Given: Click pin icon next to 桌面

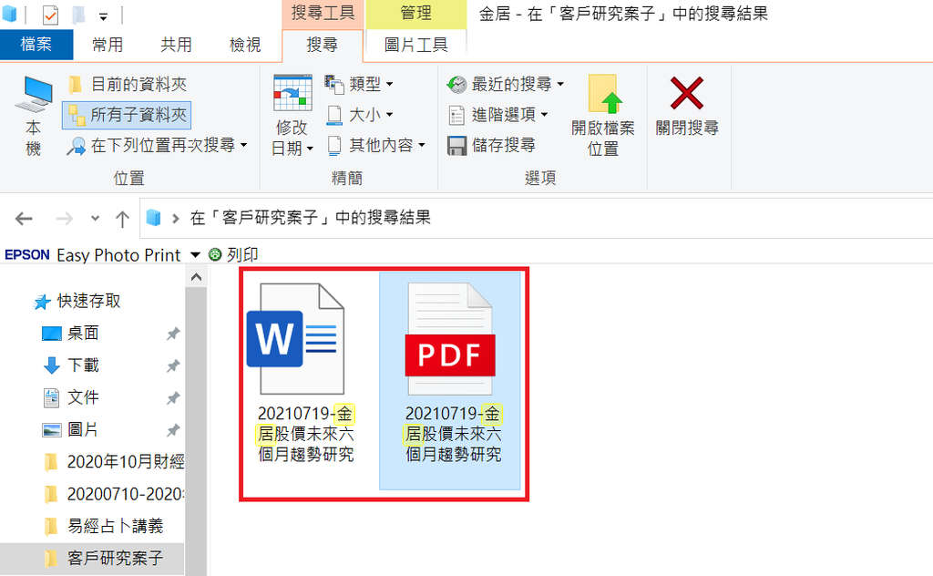Looking at the screenshot, I should (x=173, y=334).
